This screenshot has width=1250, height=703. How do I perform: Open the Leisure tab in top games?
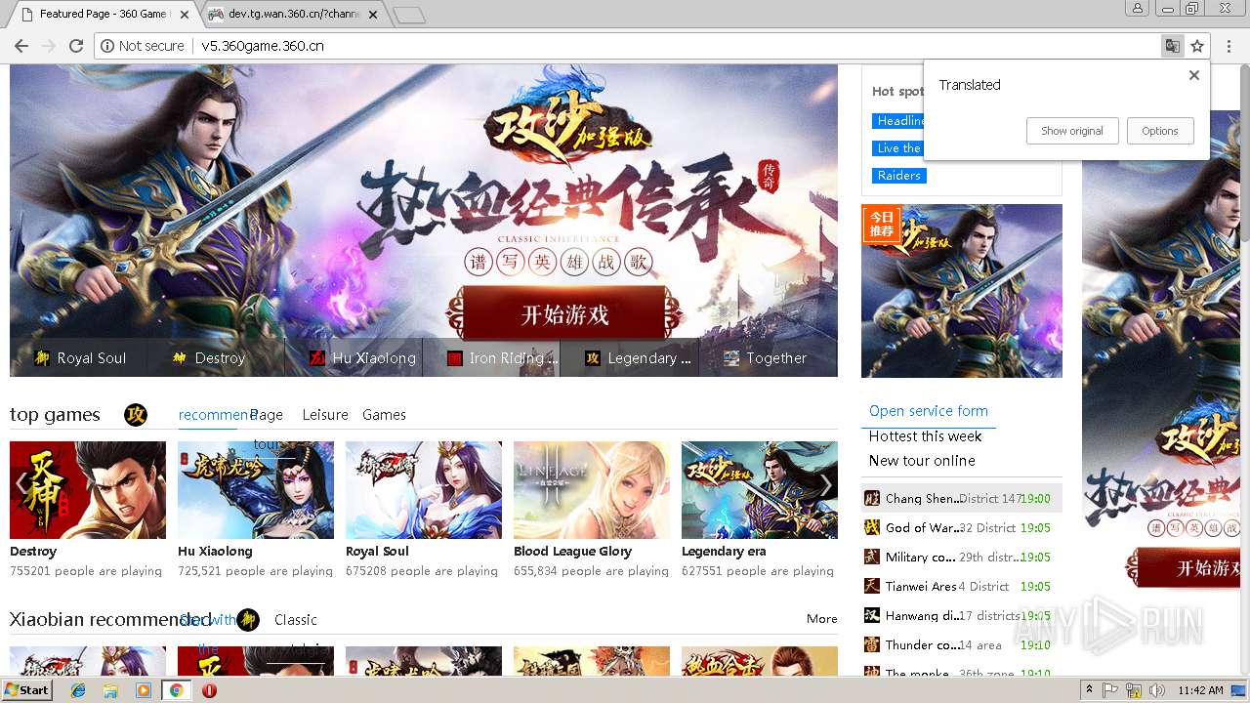coord(325,415)
